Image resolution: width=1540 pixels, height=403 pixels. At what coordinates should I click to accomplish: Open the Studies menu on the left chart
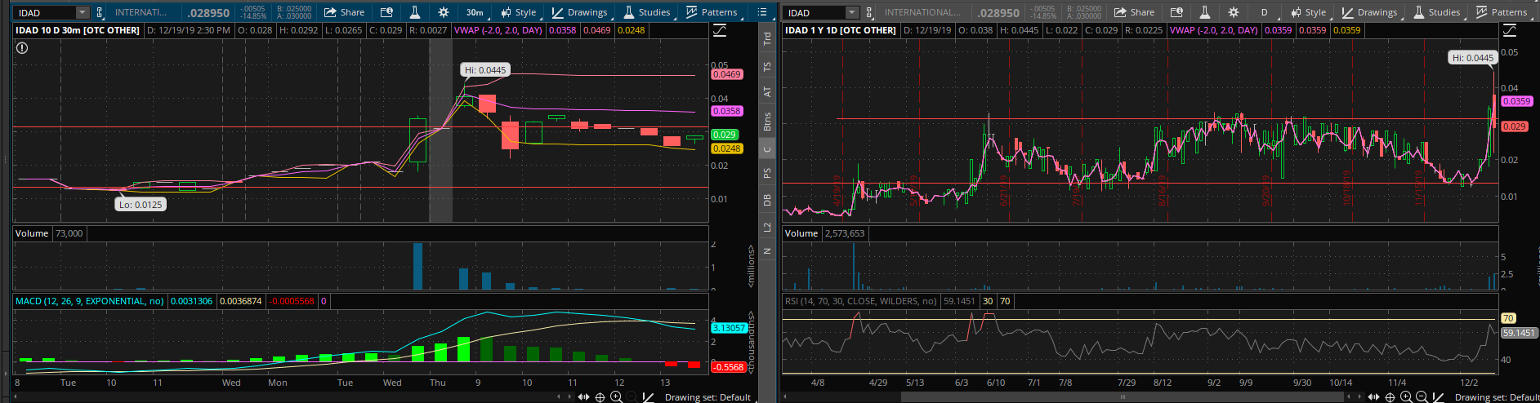pos(646,12)
